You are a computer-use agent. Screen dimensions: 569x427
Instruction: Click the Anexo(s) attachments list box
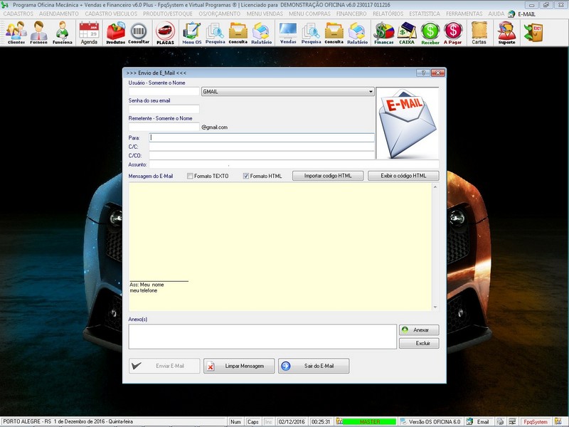pos(262,337)
